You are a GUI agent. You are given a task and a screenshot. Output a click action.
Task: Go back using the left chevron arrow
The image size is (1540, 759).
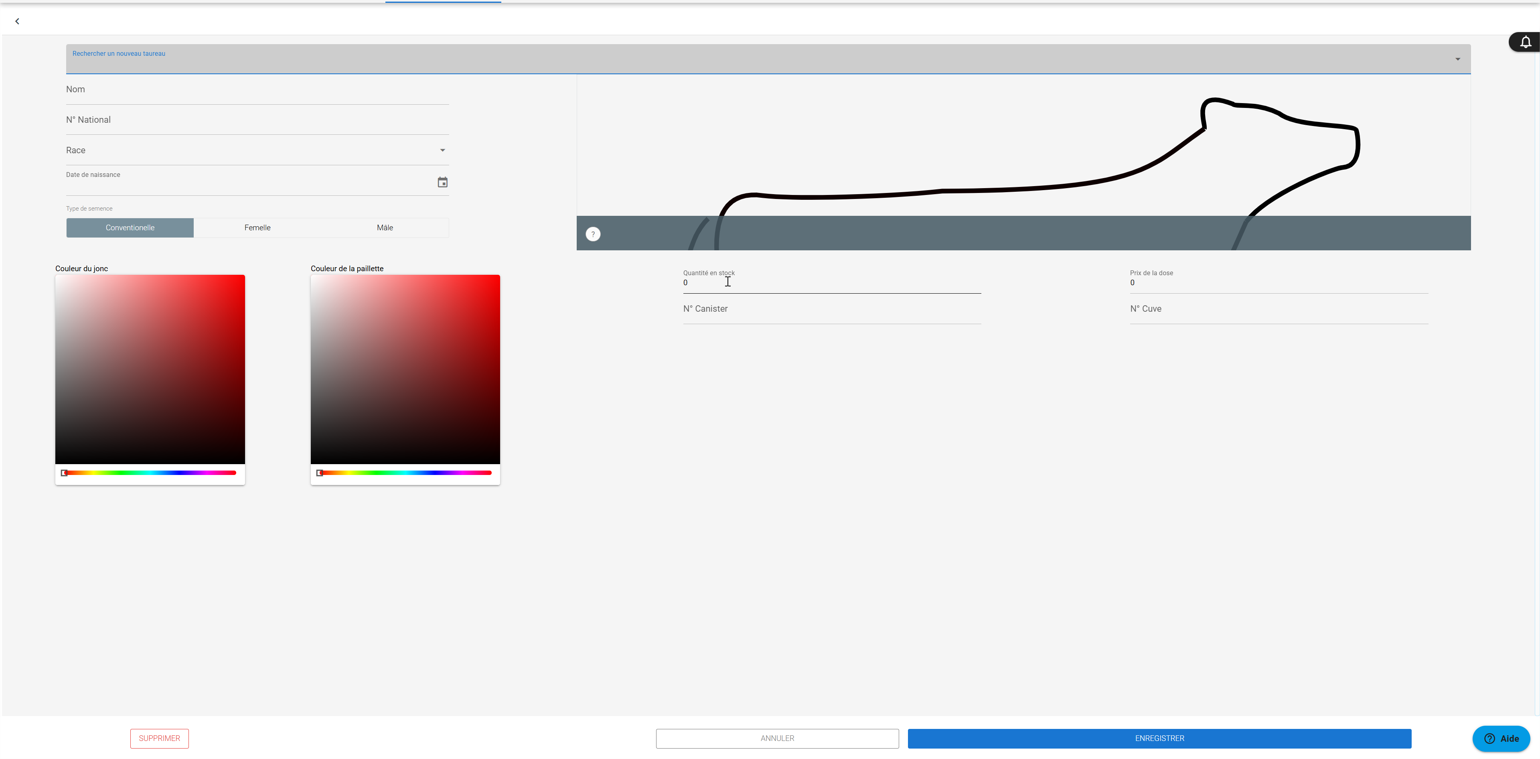click(x=17, y=22)
